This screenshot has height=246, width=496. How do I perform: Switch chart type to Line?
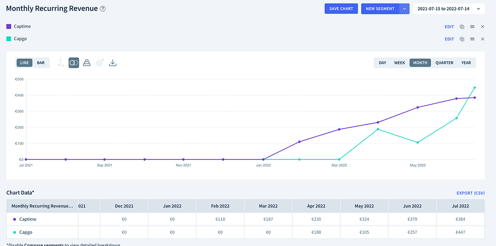coord(24,63)
